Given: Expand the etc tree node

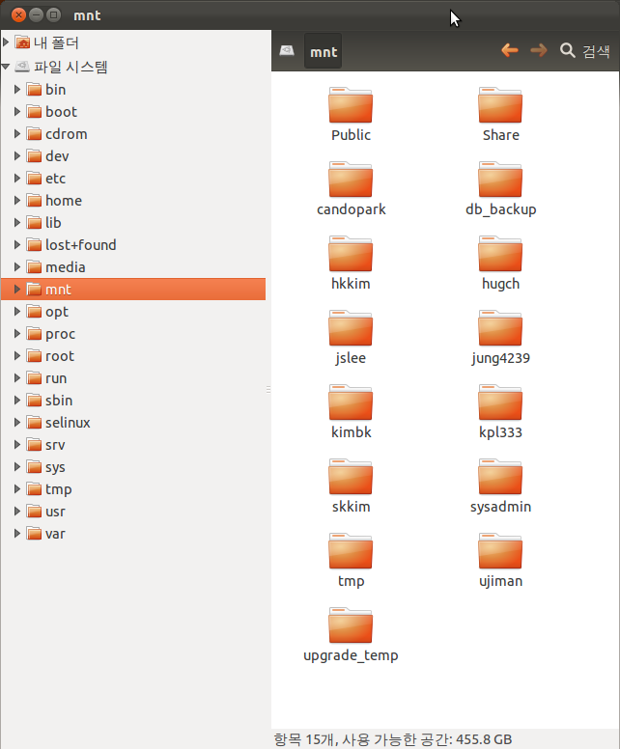Looking at the screenshot, I should click(17, 179).
